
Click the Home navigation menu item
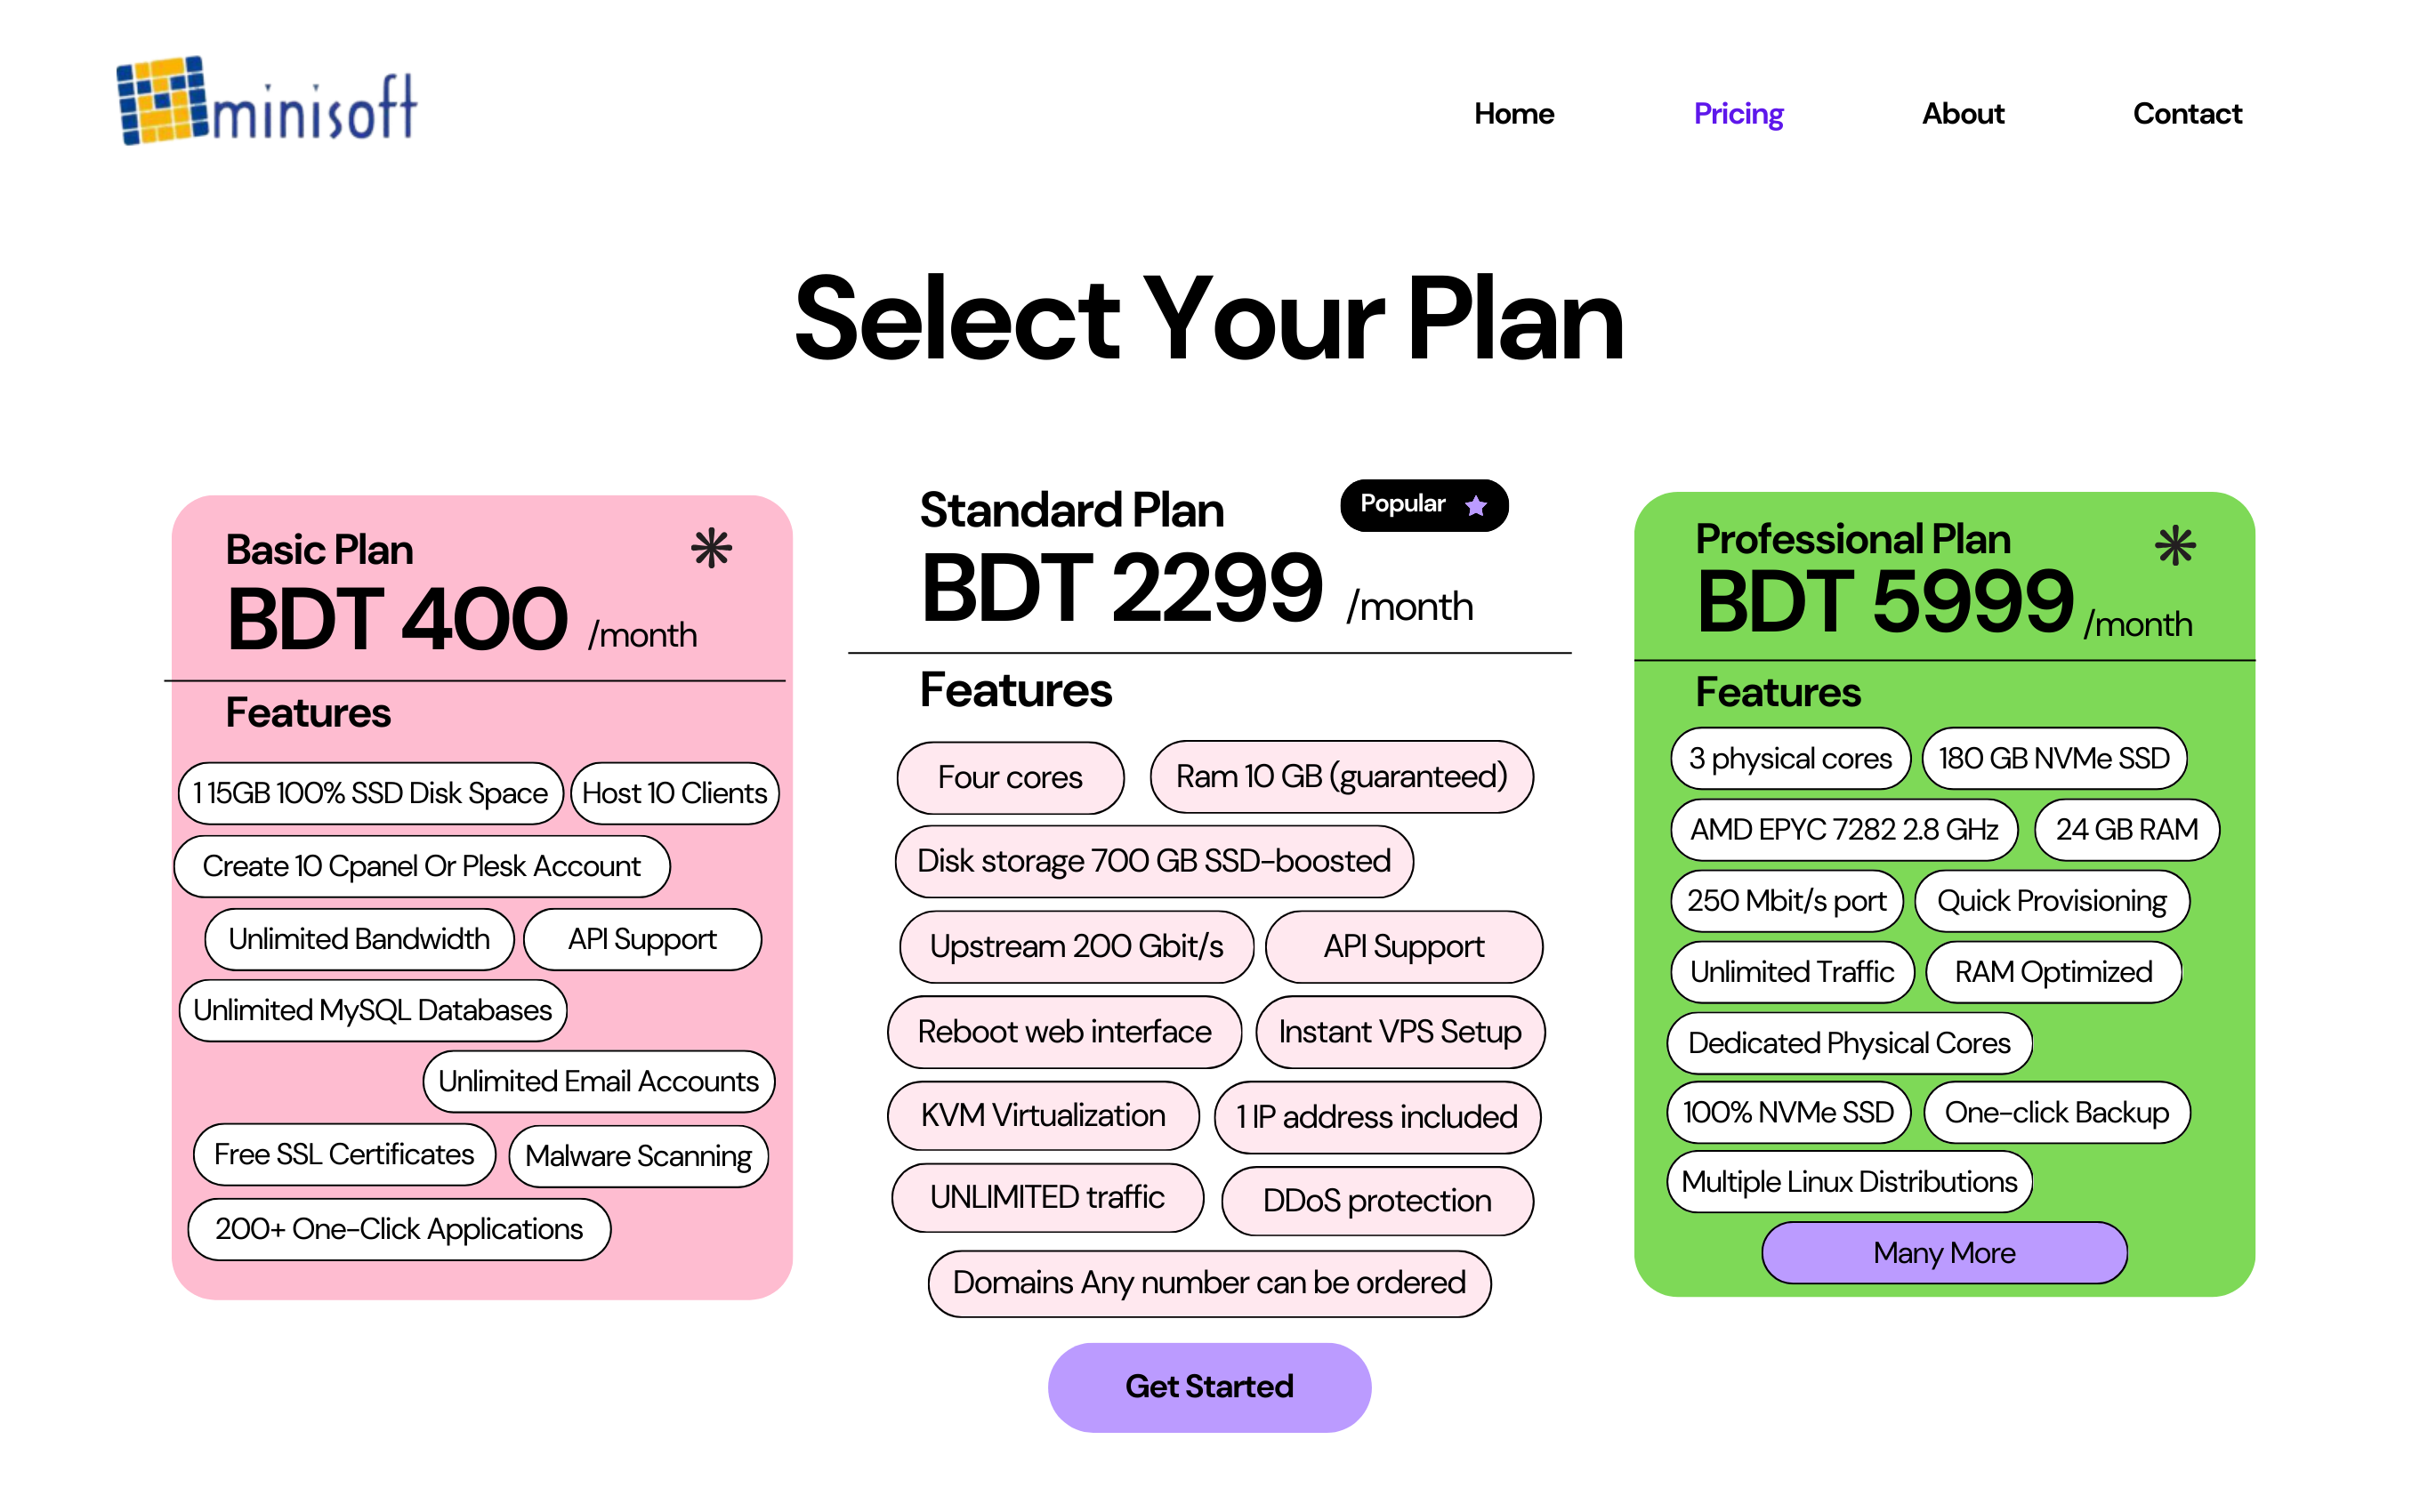point(1512,111)
